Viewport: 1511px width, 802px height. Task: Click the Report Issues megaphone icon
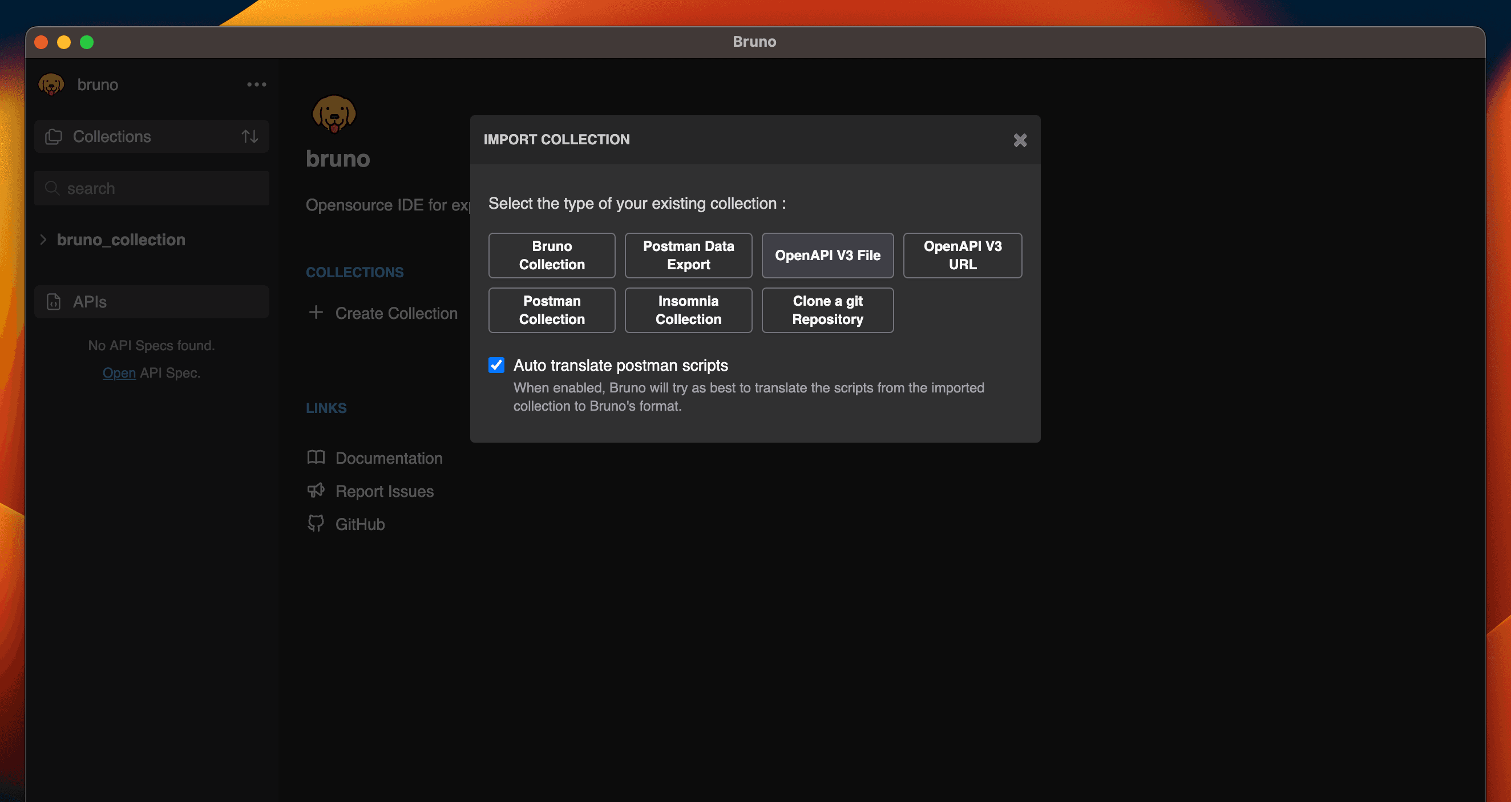[x=316, y=491]
